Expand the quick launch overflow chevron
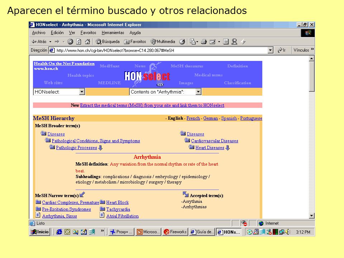344x258 pixels. tap(102, 230)
